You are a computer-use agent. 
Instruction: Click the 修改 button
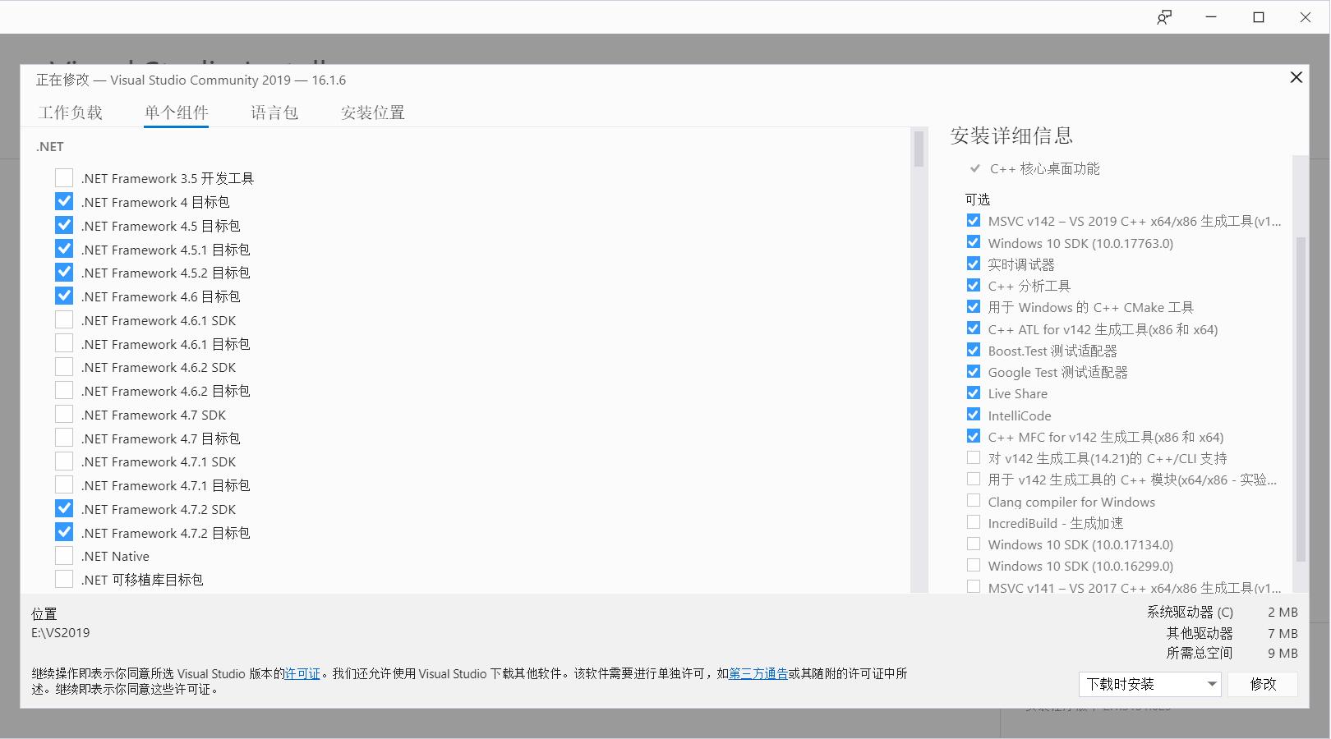[1263, 684]
